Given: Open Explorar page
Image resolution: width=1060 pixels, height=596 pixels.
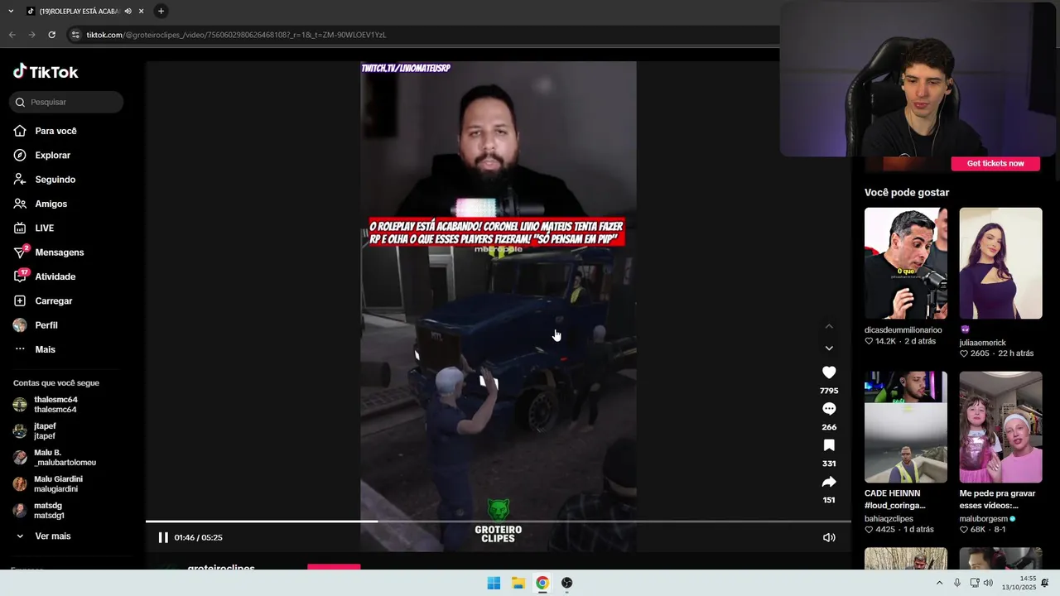Looking at the screenshot, I should pos(43,155).
